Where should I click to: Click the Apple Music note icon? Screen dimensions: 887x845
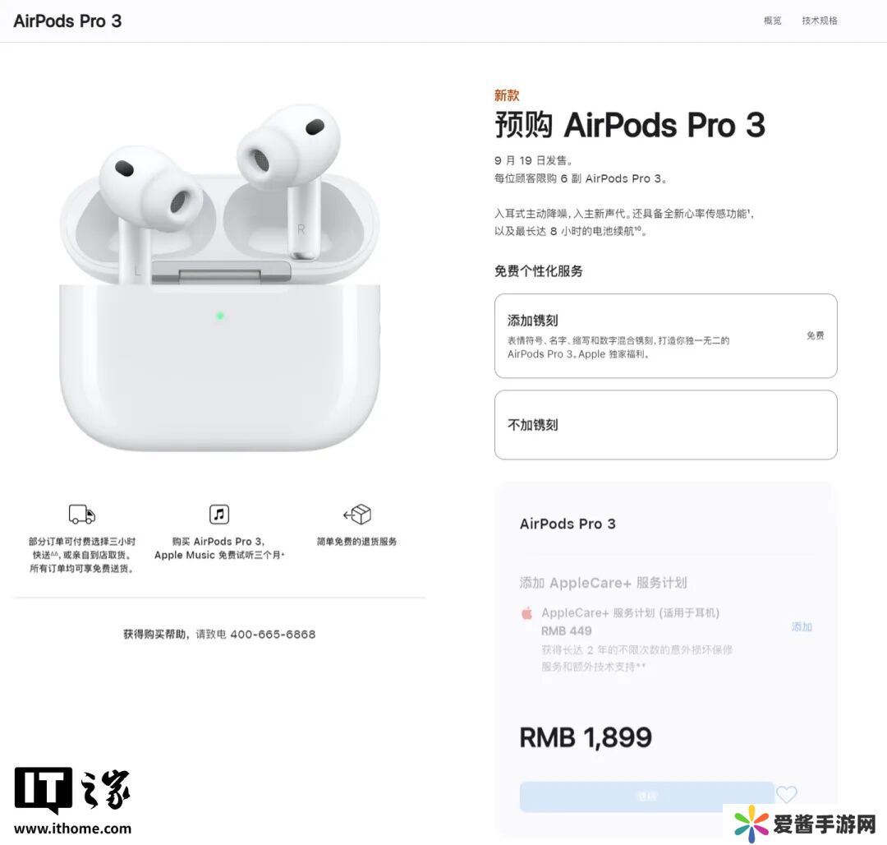point(219,514)
